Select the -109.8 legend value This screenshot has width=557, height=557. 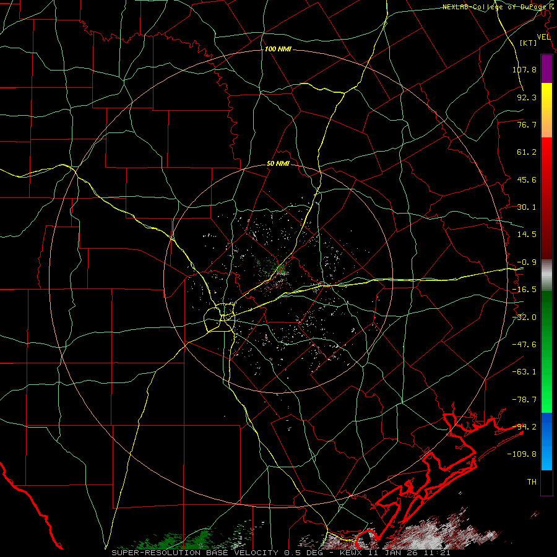pyautogui.click(x=522, y=454)
